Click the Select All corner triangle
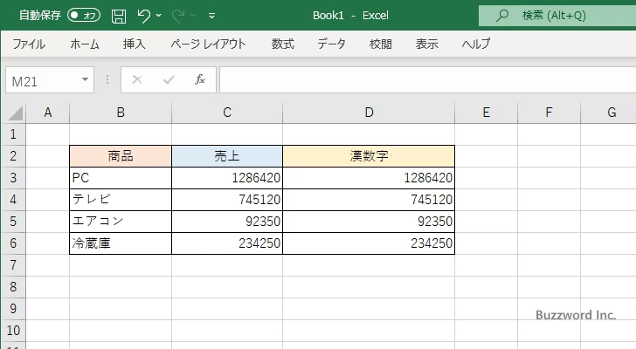 click(x=16, y=113)
